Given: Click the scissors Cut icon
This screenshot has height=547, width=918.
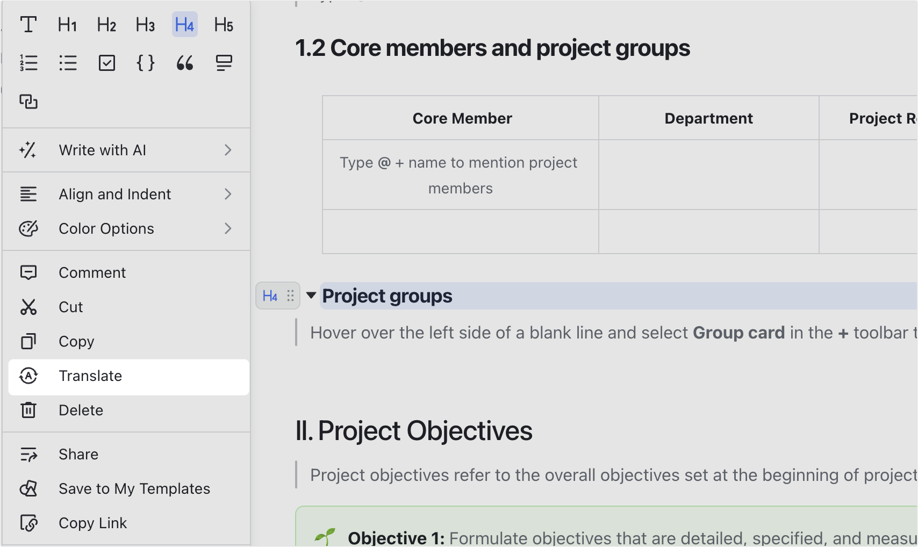Looking at the screenshot, I should tap(28, 307).
